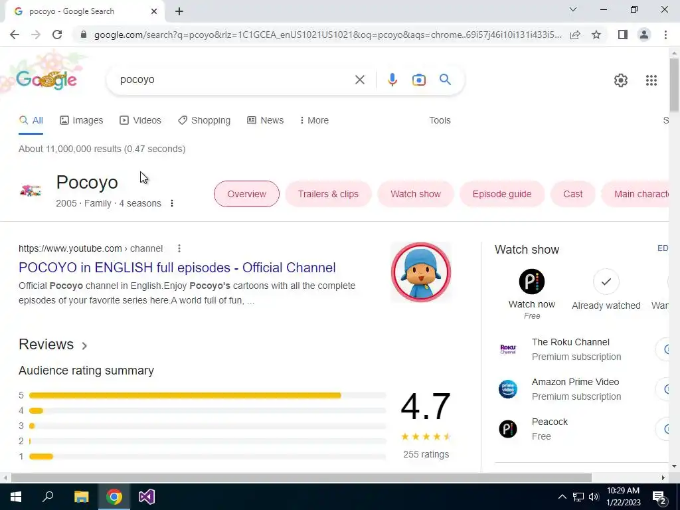The width and height of the screenshot is (680, 510).
Task: Open YouTube result options three dots
Action: 179,248
